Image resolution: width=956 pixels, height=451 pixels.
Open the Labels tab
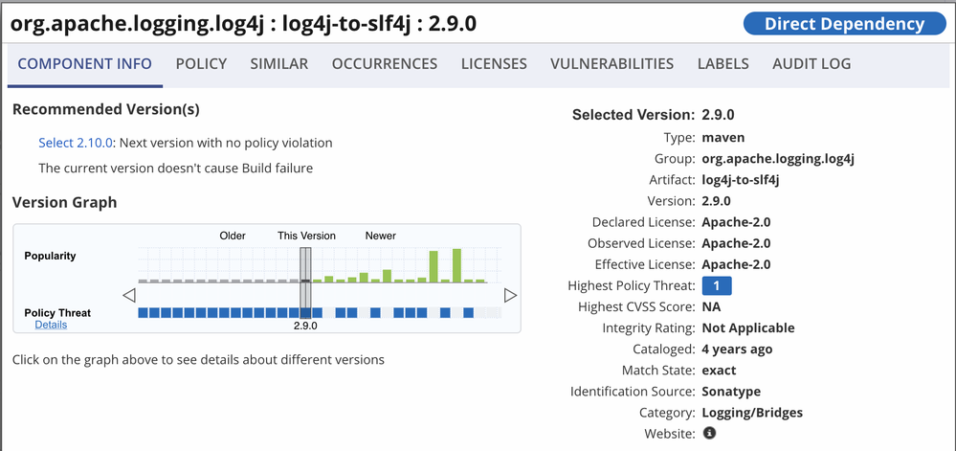(723, 64)
